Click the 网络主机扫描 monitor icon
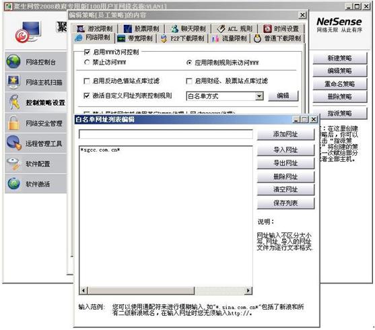Screen dimensions: 375x330 click(x=13, y=81)
